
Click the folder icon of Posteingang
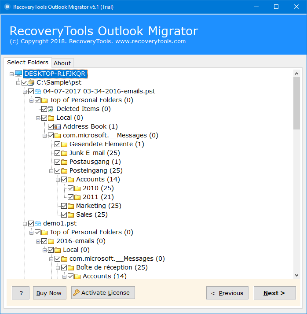pyautogui.click(x=64, y=170)
